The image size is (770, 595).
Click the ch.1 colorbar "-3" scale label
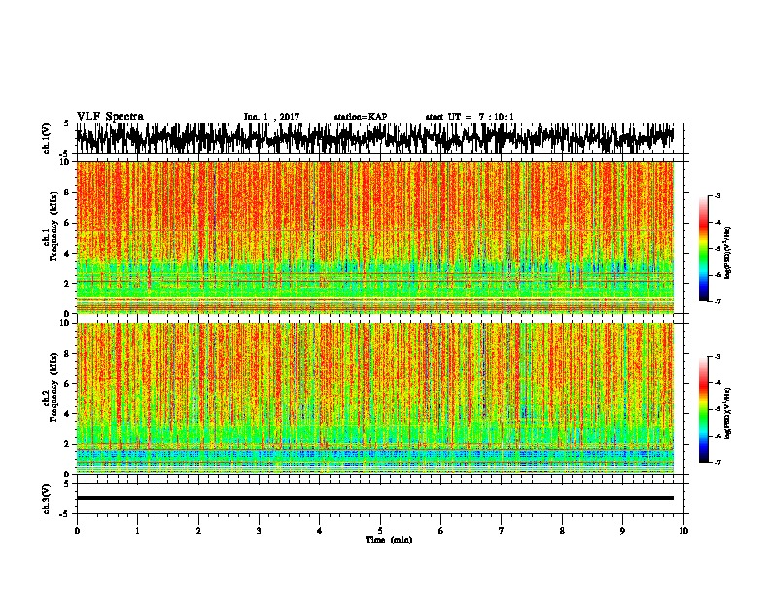pyautogui.click(x=717, y=196)
